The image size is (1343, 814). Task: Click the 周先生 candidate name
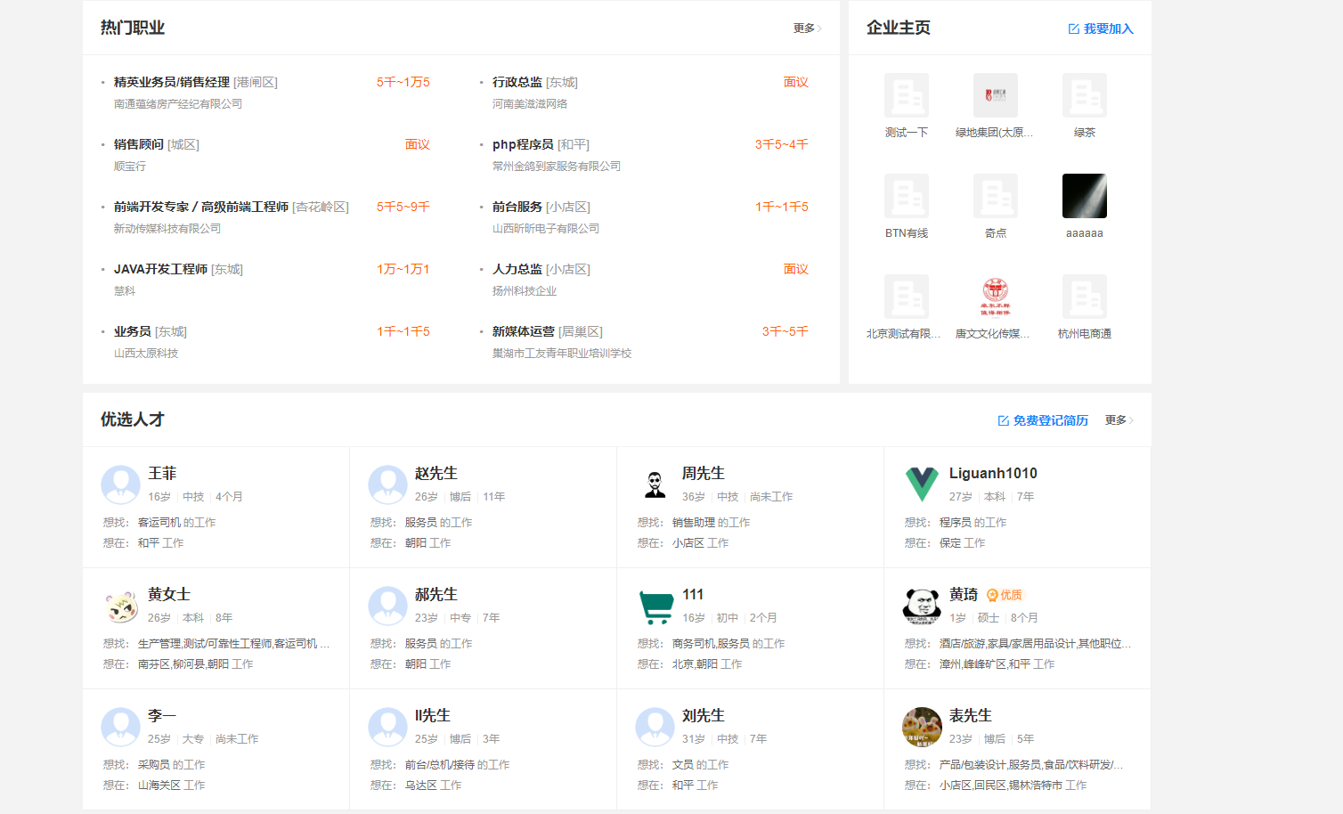click(x=704, y=474)
